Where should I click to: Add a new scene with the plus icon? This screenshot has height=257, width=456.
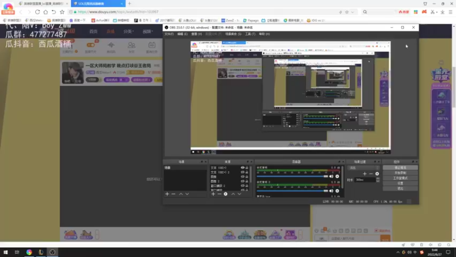pyautogui.click(x=167, y=194)
